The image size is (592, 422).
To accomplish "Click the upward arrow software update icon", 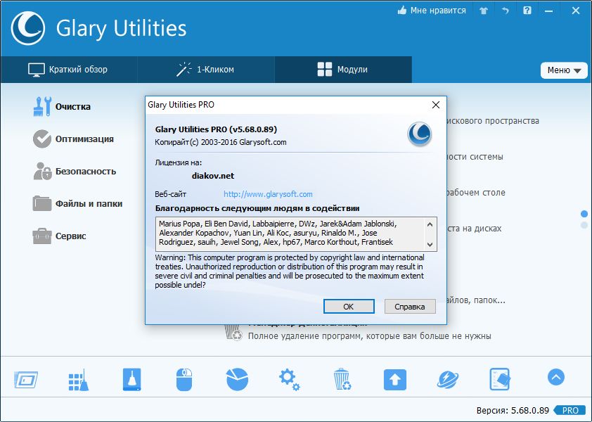I will 394,379.
